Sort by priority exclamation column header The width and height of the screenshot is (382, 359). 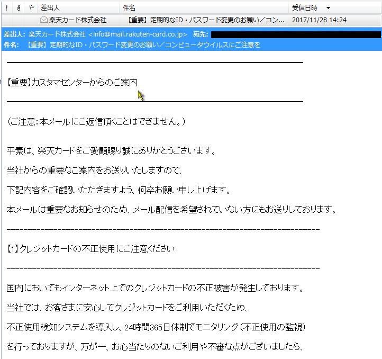6,8
